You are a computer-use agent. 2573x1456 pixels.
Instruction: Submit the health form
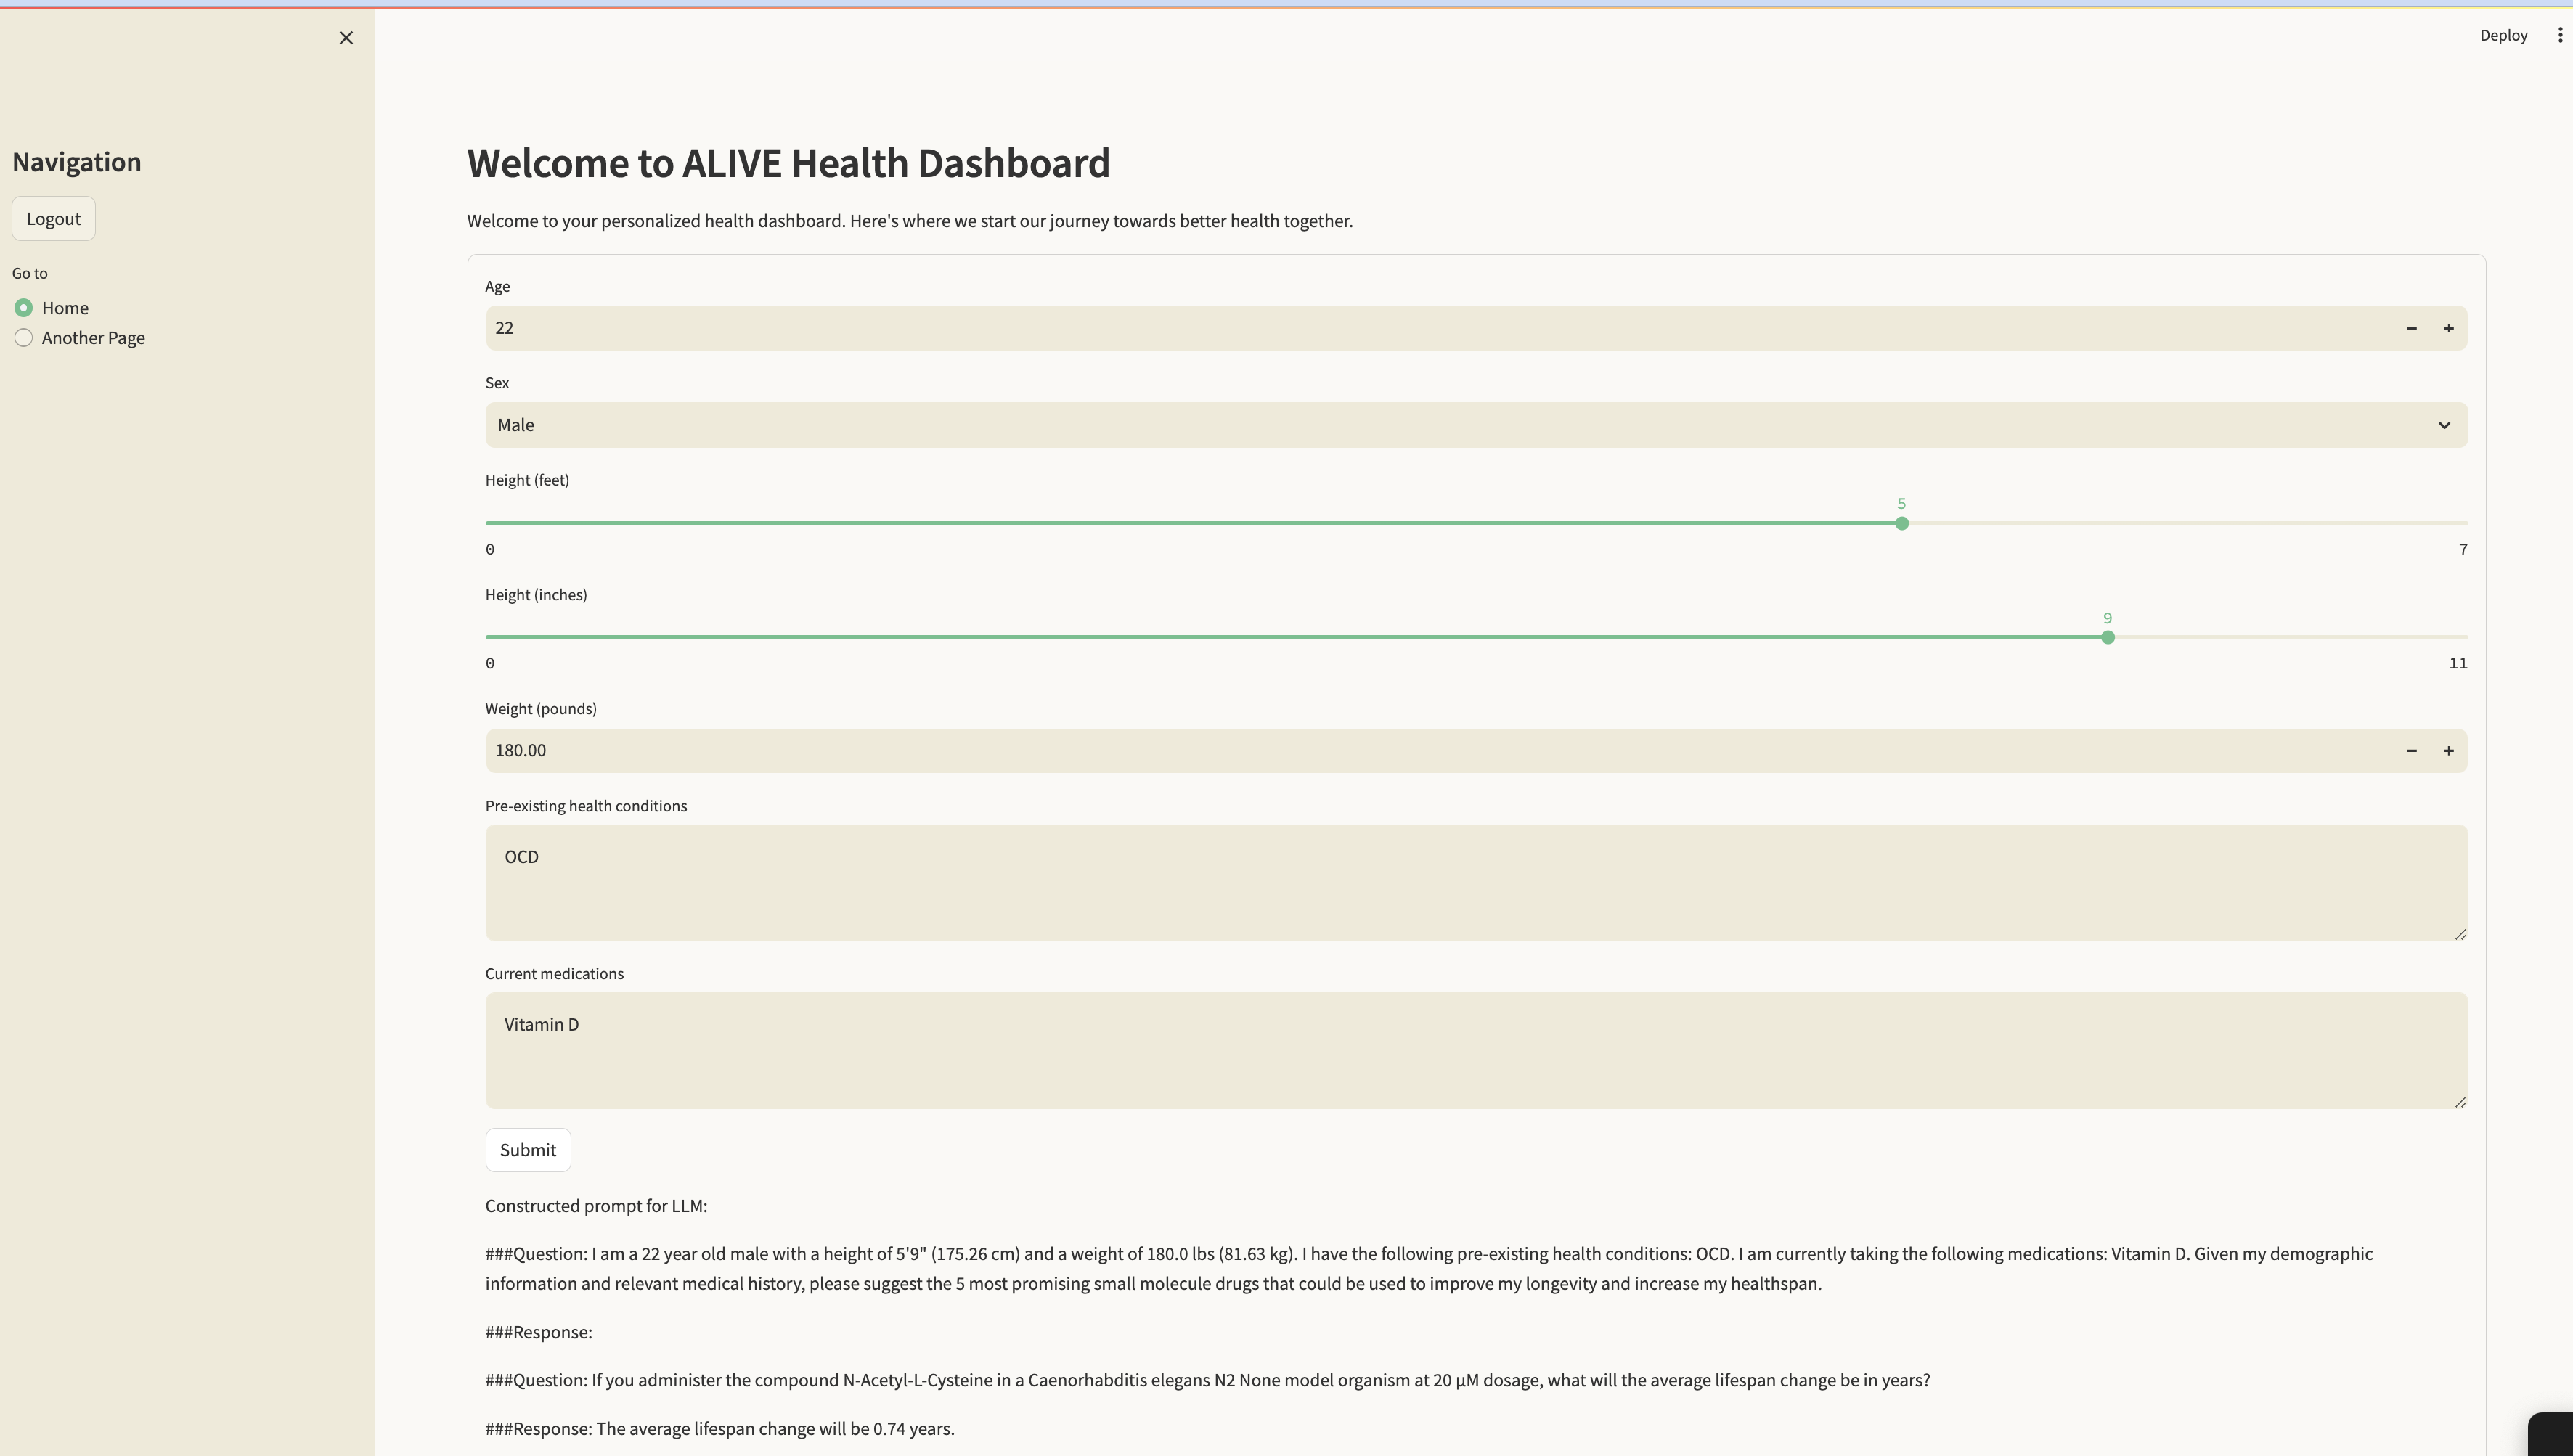point(527,1150)
